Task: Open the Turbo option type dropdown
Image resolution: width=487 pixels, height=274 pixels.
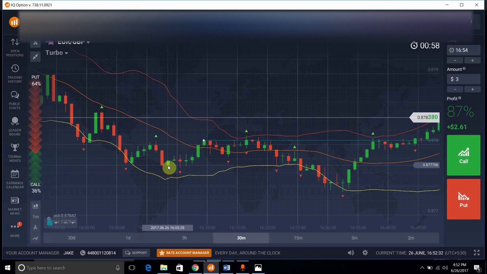Action: [x=57, y=53]
